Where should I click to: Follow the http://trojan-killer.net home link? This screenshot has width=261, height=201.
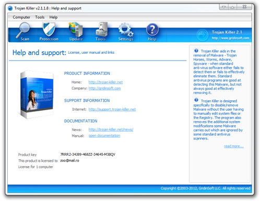click(x=105, y=82)
